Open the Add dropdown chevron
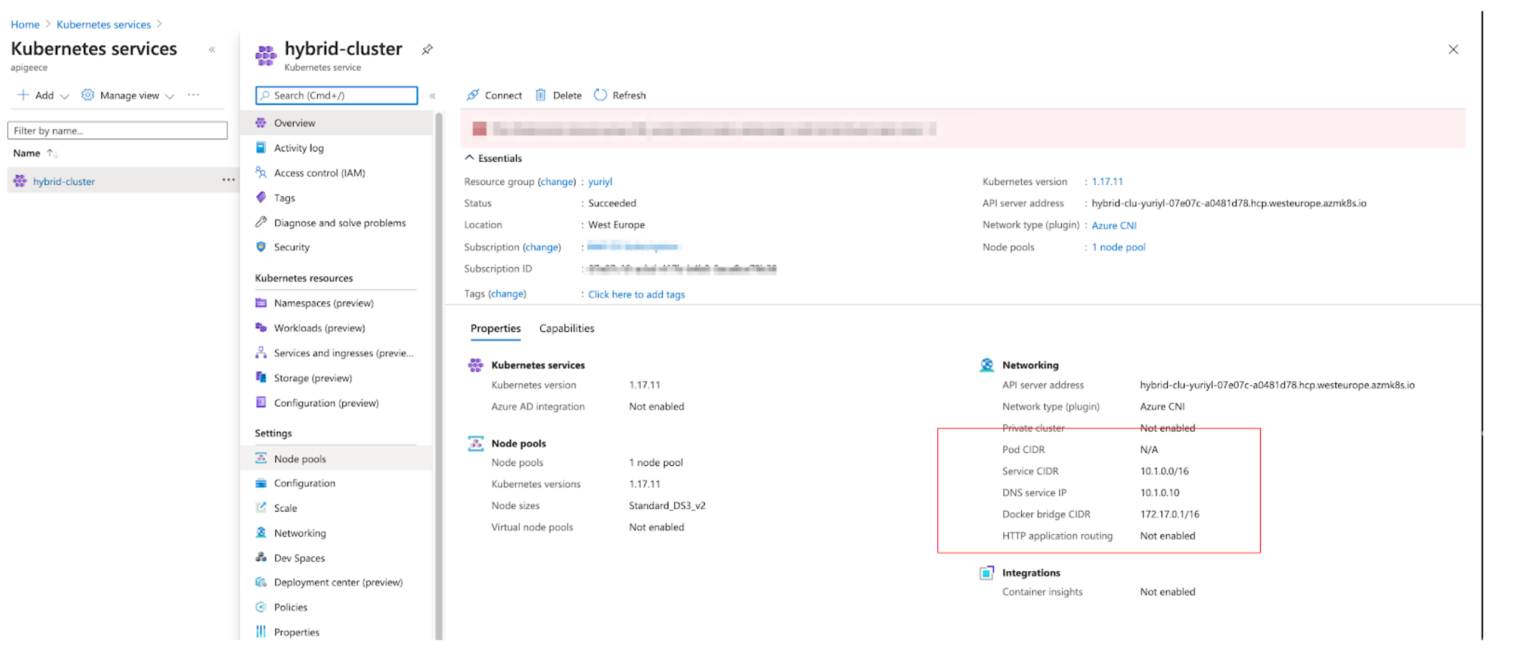This screenshot has height=660, width=1513. point(65,96)
